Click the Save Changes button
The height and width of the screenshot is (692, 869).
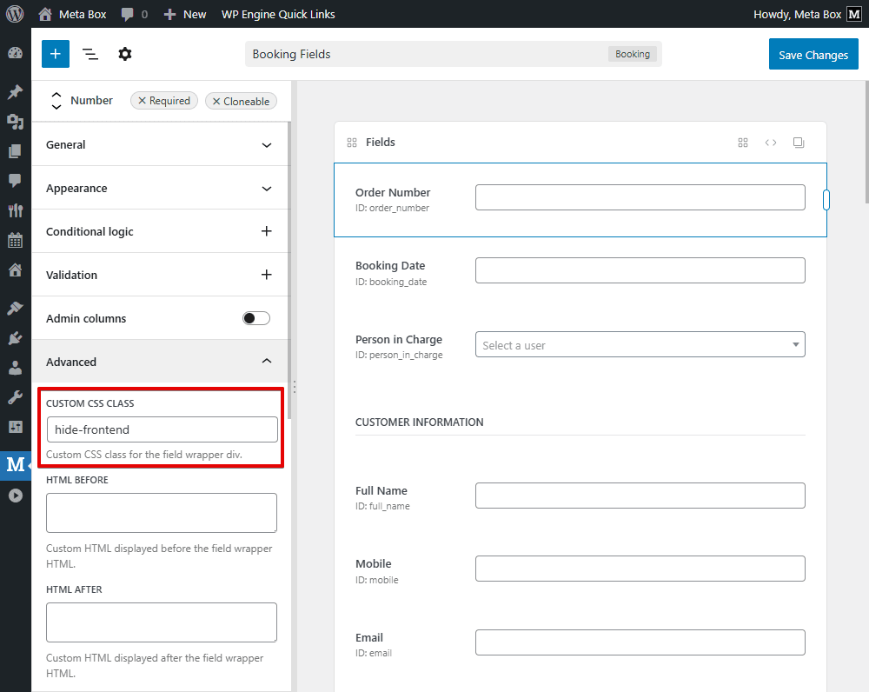(x=813, y=55)
